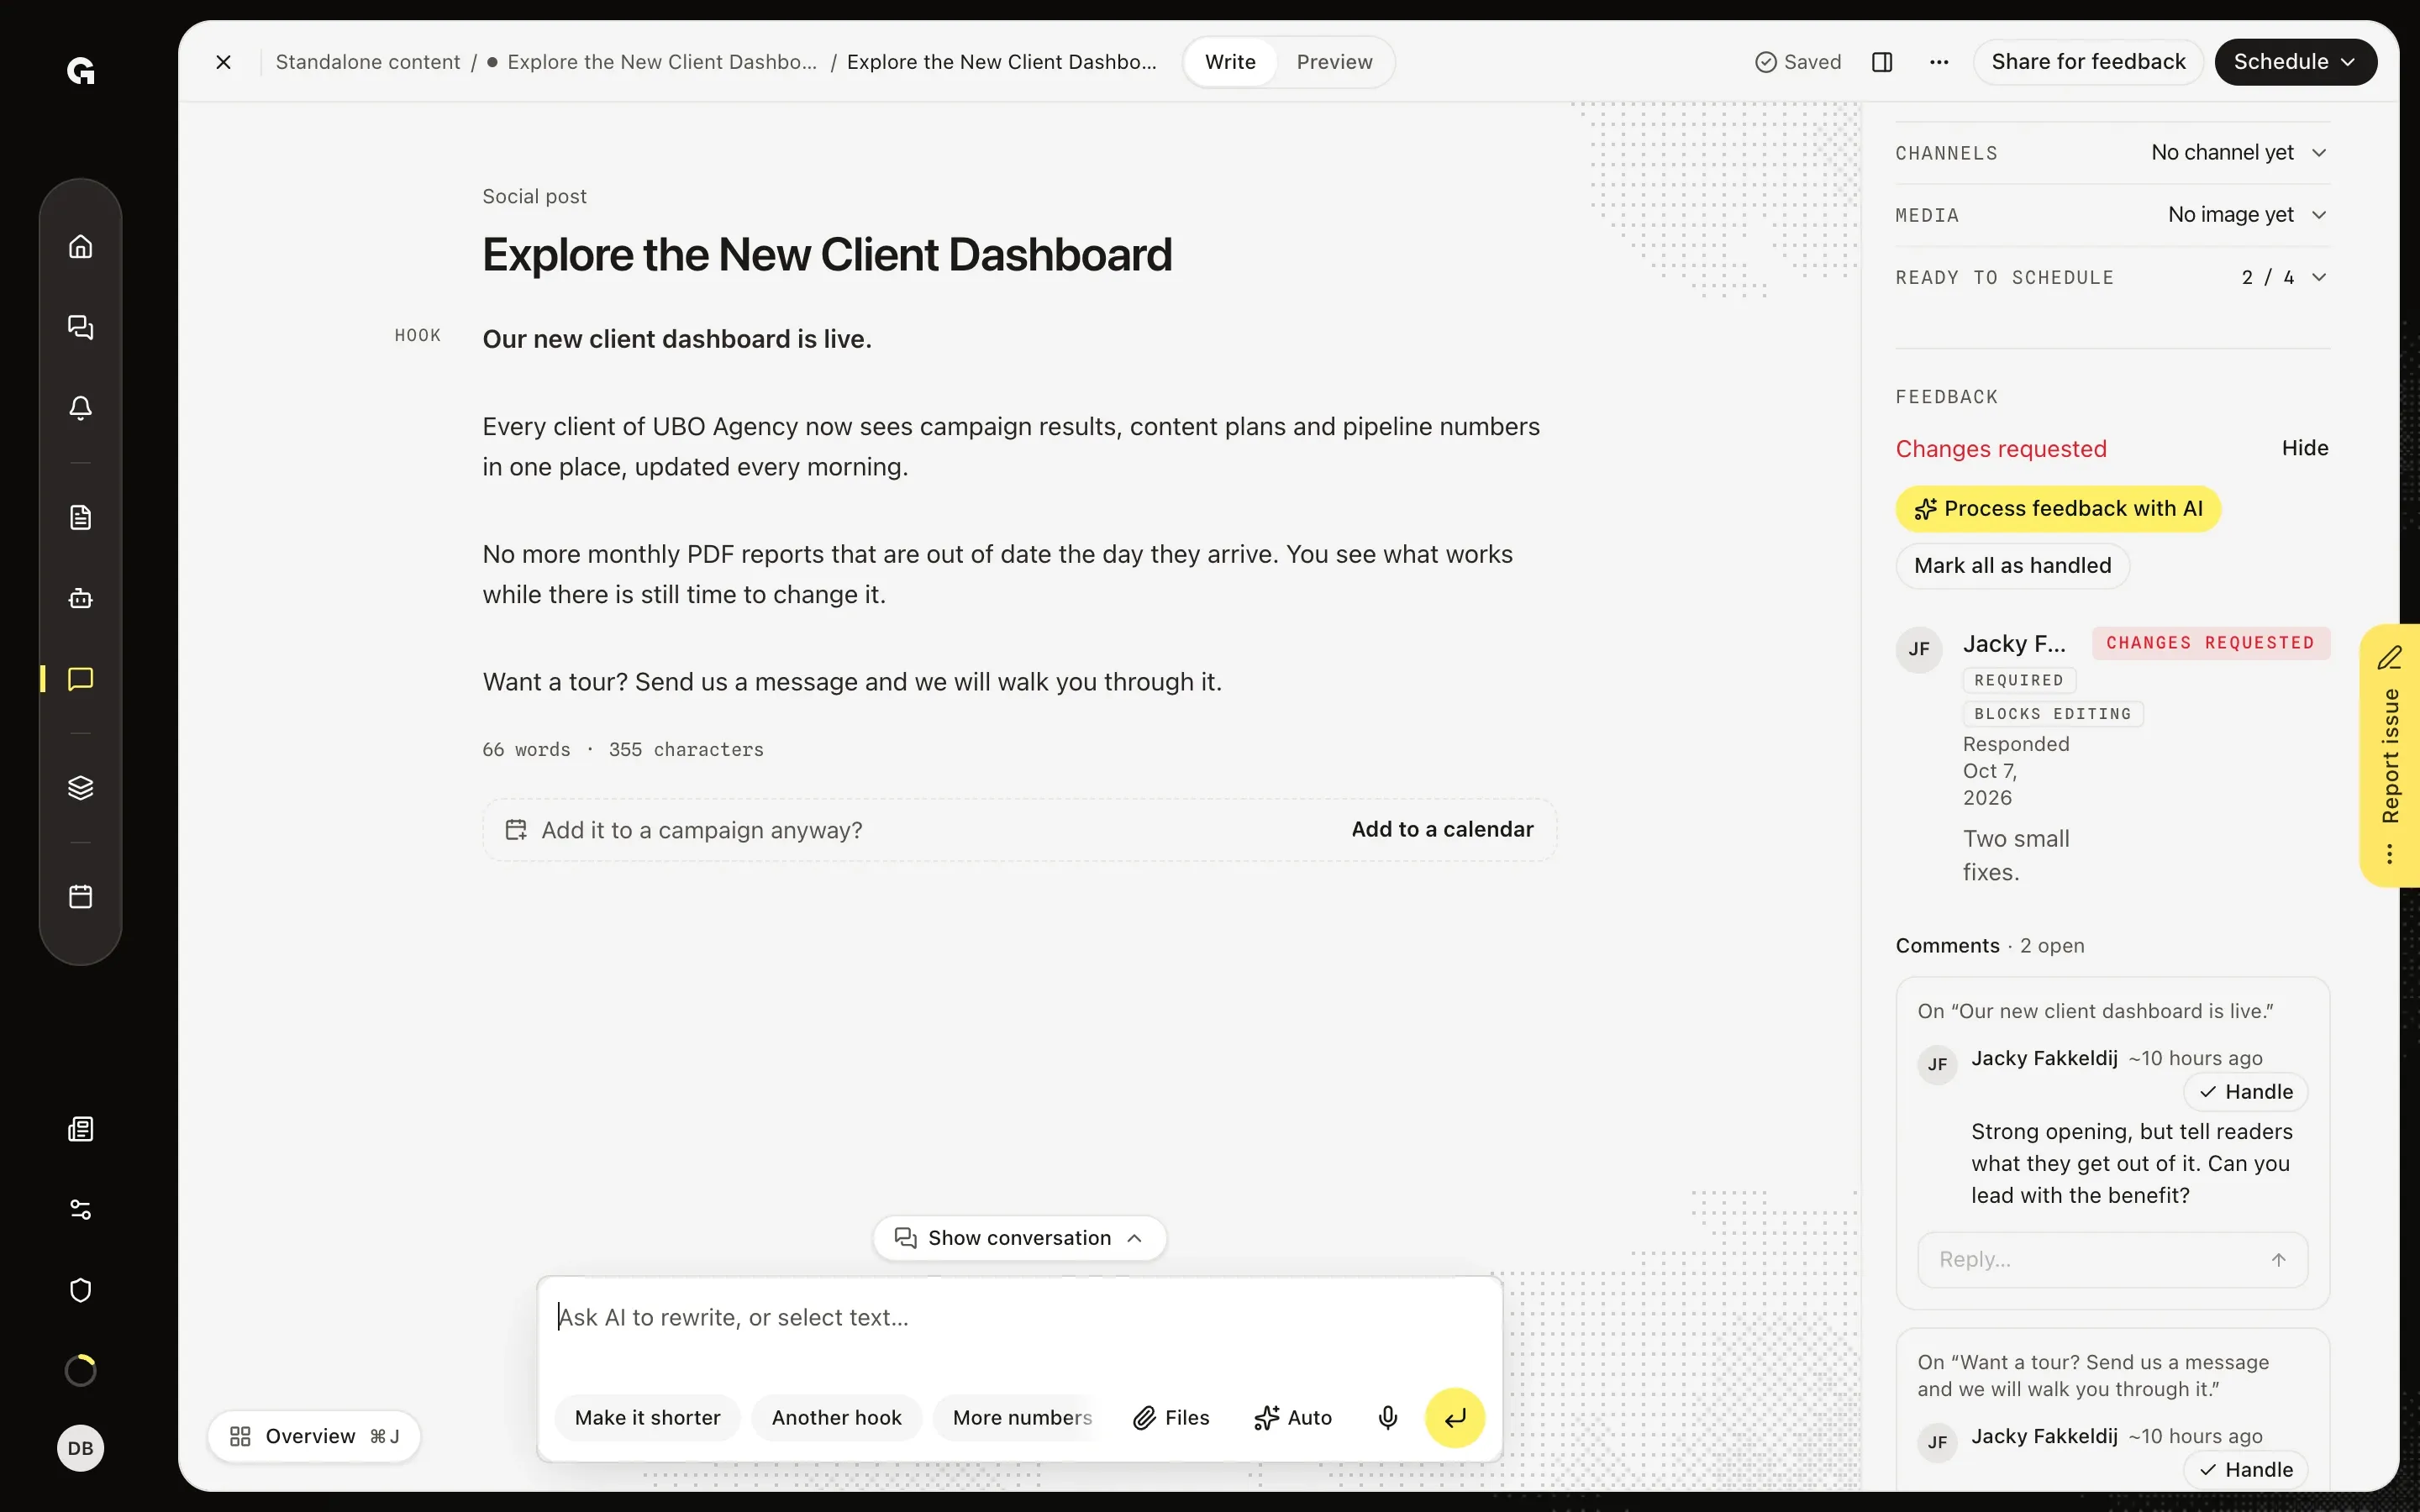Image resolution: width=2420 pixels, height=1512 pixels.
Task: Expand Show conversation panel
Action: tap(1019, 1238)
